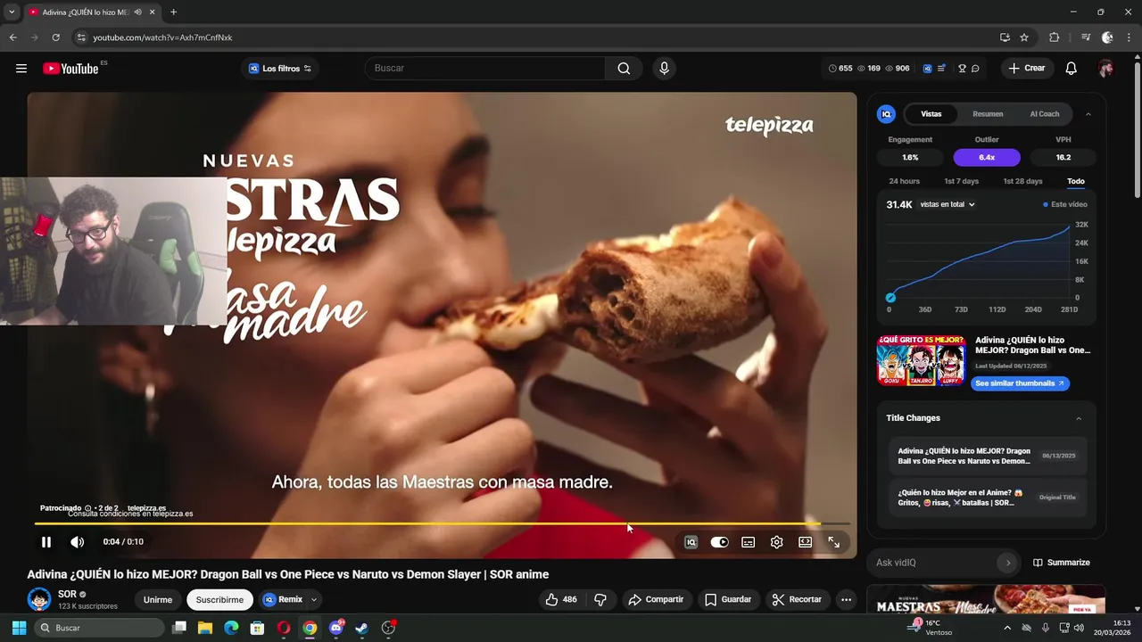
Task: Pause the video playback
Action: coord(46,542)
